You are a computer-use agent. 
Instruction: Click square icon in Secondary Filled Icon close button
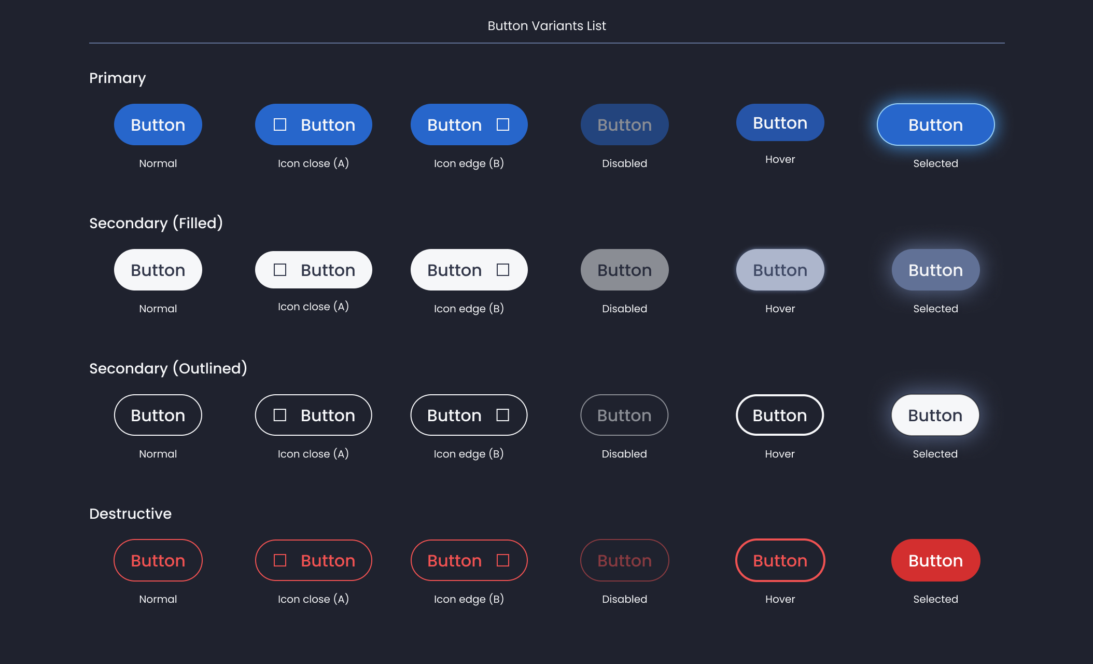(x=280, y=270)
